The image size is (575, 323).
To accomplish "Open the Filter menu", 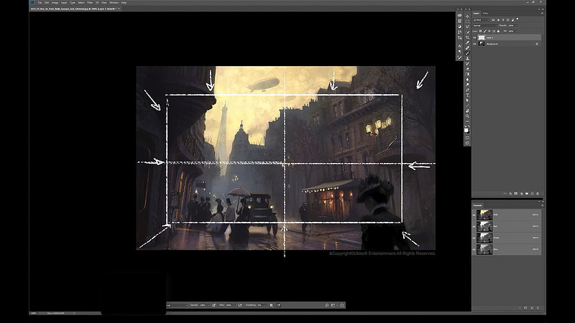I will click(x=91, y=3).
